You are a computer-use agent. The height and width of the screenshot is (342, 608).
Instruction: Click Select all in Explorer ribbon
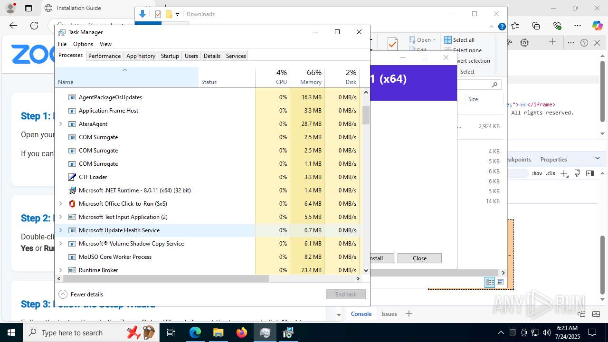459,40
